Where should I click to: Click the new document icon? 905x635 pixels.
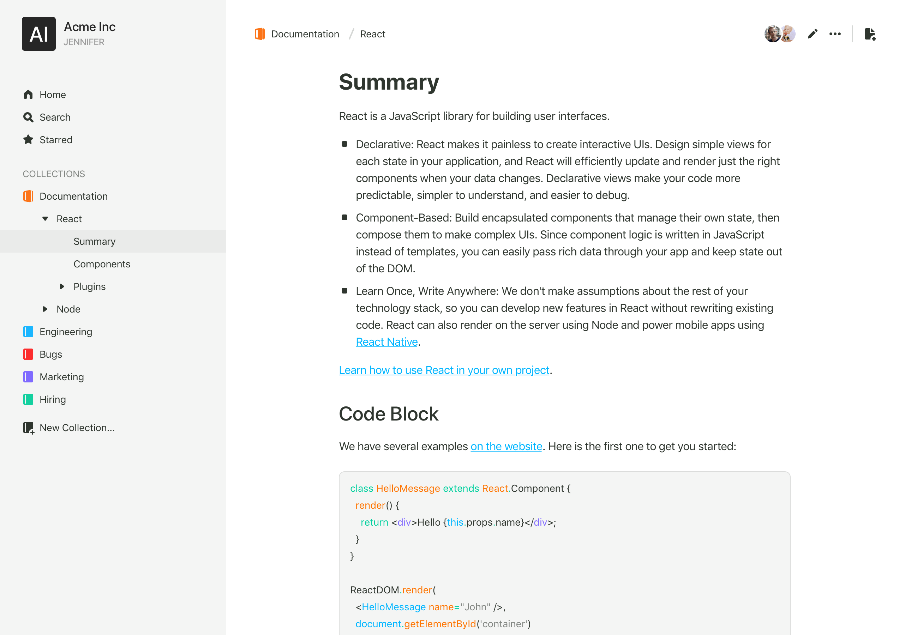point(869,34)
